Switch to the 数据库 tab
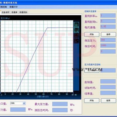 click(14, 12)
